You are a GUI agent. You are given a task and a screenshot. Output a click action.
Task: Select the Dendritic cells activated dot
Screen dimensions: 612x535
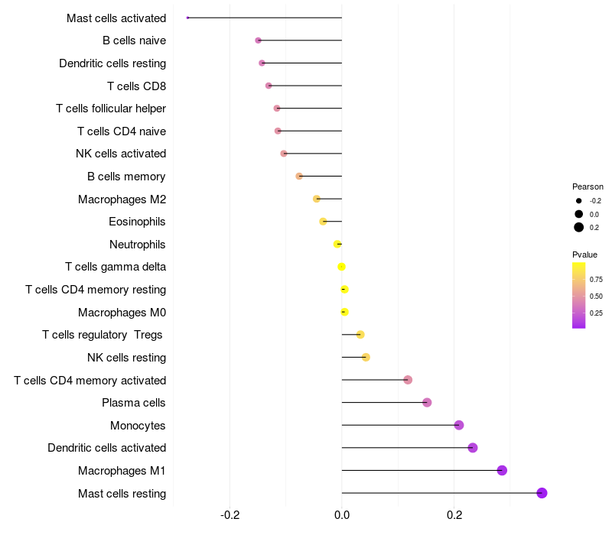pos(473,448)
